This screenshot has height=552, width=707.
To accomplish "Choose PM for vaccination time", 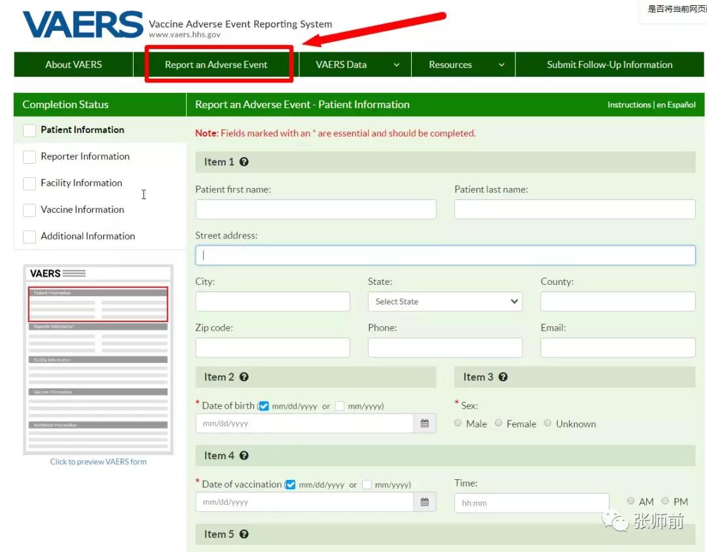I will coord(665,500).
